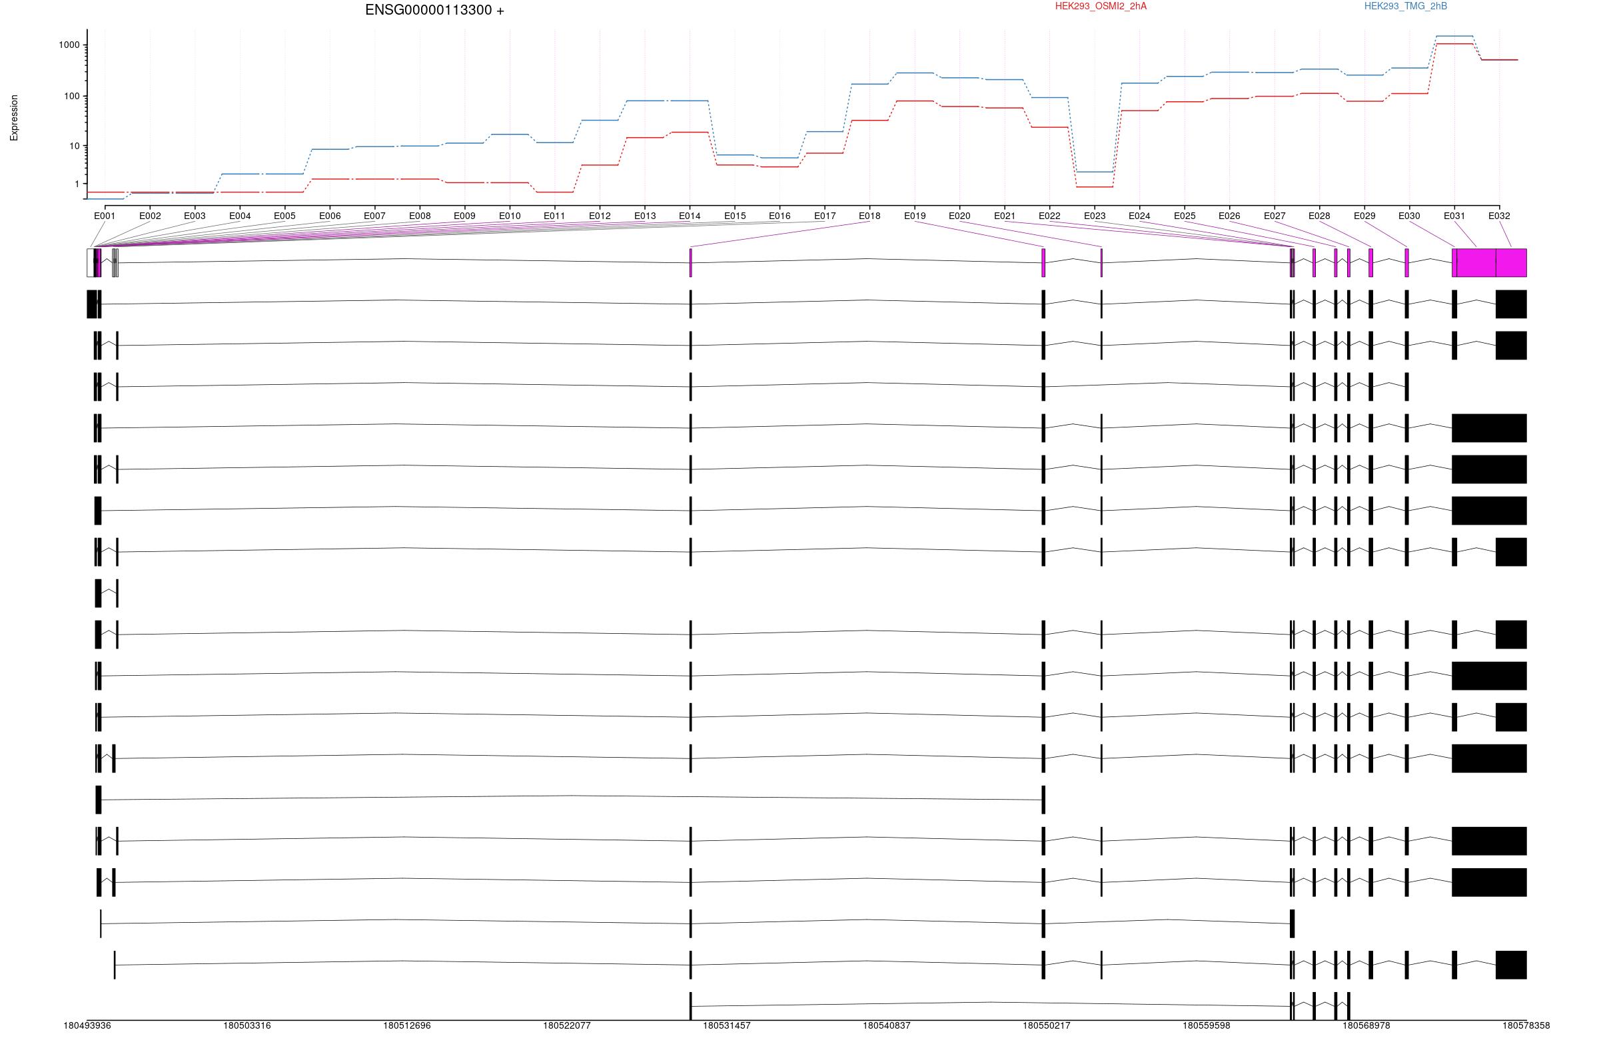Click y-axis tick value 1
This screenshot has height=1038, width=1599.
77,183
